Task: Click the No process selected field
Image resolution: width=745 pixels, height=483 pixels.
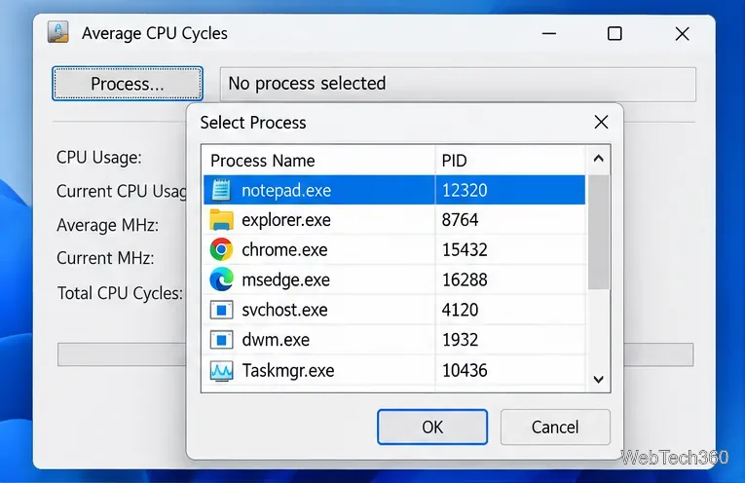Action: [x=458, y=84]
